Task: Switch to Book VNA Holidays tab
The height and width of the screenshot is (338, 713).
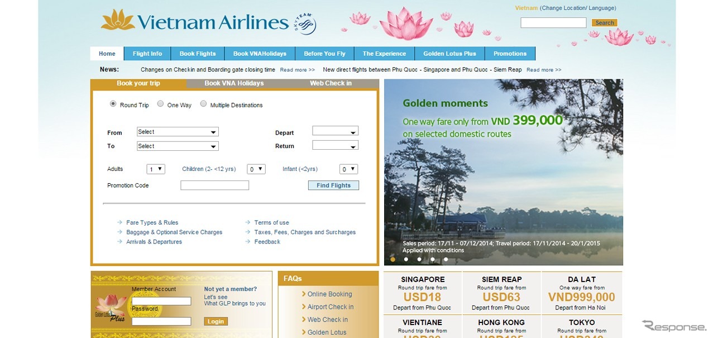Action: coord(235,83)
